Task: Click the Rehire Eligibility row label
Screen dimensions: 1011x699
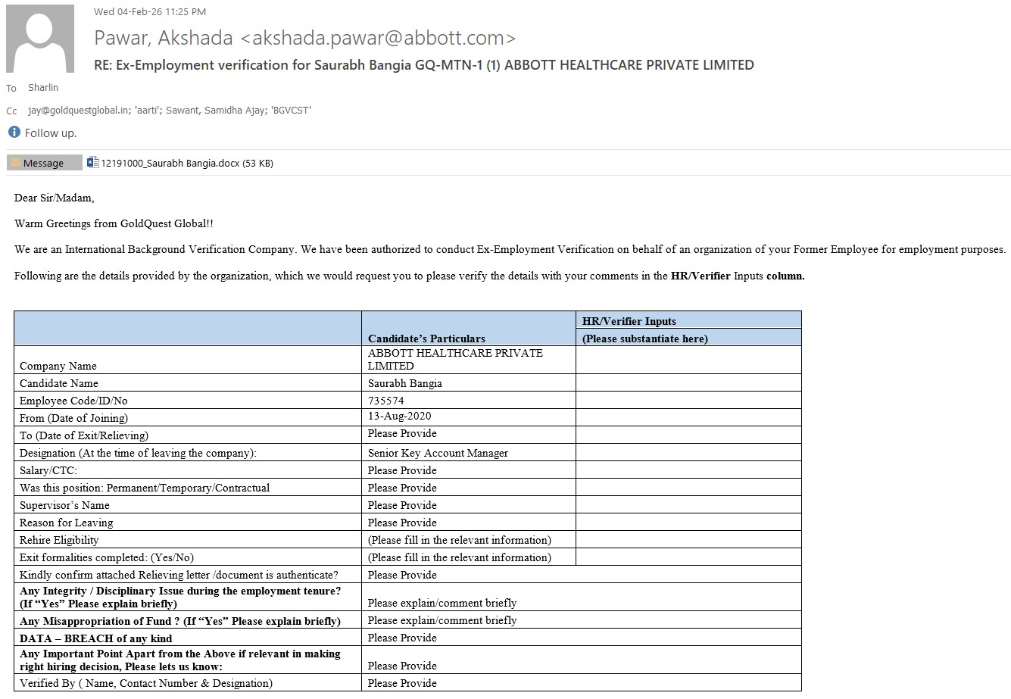Action: pyautogui.click(x=59, y=540)
